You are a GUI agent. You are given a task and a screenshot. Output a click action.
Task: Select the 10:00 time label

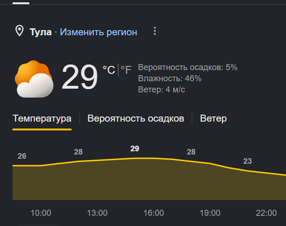pos(41,213)
